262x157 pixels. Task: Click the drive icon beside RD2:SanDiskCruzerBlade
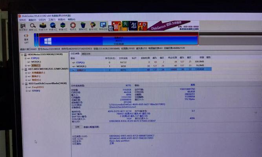(26, 84)
